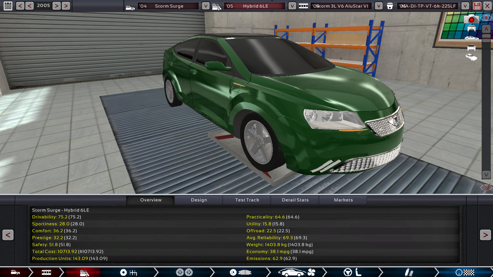The image size is (493, 277).
Task: Click the scroll down arrow on right scrollbar
Action: point(486,175)
